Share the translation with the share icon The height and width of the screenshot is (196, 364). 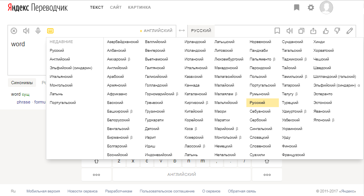pos(314,31)
